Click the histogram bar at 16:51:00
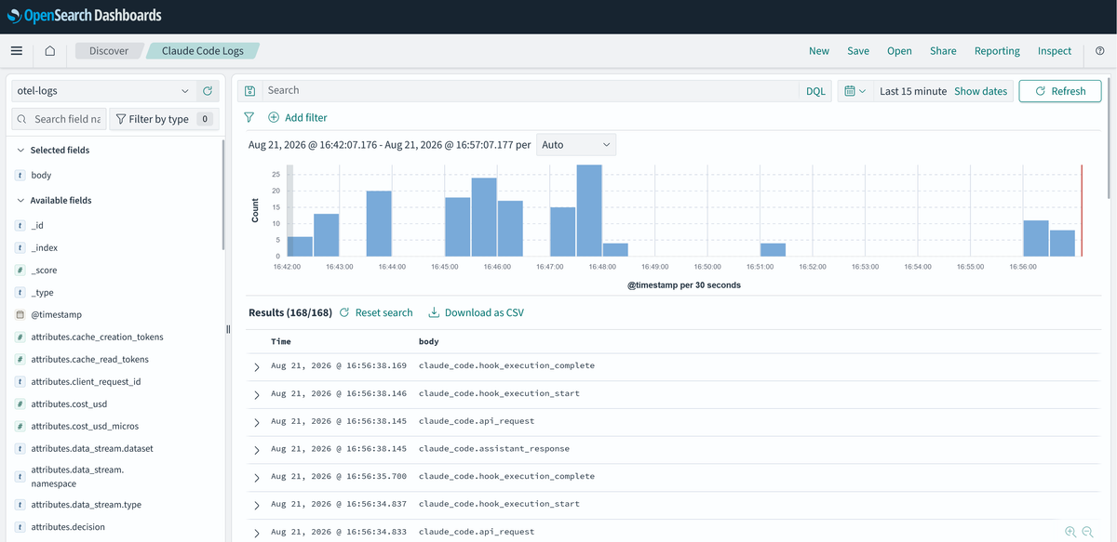Image resolution: width=1117 pixels, height=542 pixels. click(773, 250)
